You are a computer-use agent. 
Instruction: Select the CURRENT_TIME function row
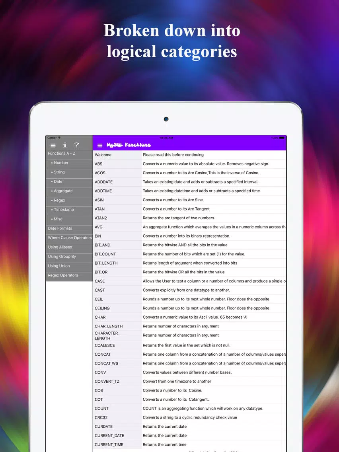click(x=189, y=444)
